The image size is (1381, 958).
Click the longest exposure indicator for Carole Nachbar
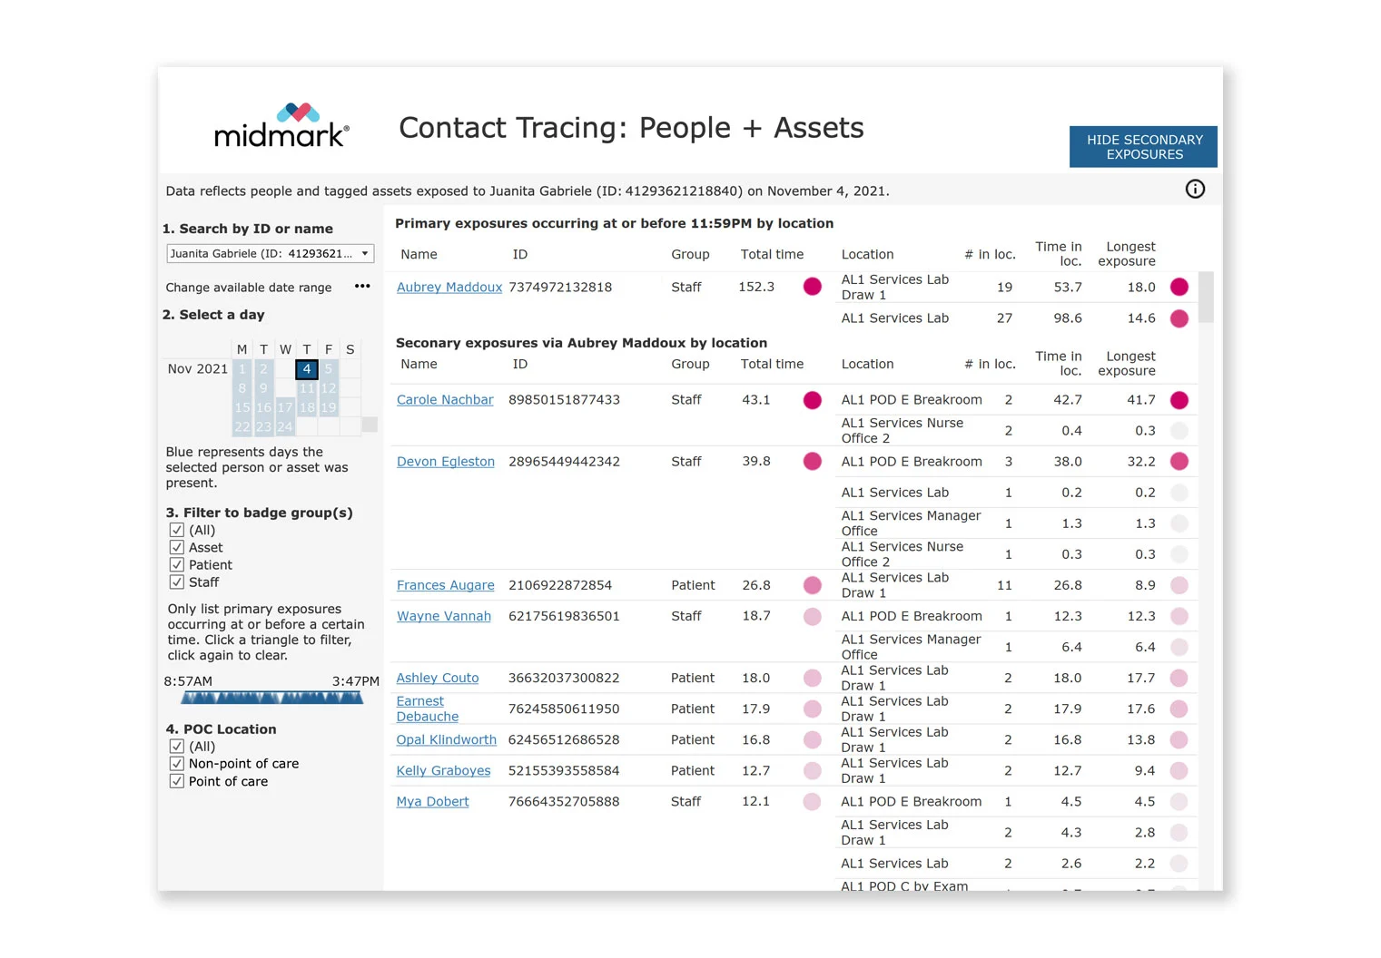1179,399
